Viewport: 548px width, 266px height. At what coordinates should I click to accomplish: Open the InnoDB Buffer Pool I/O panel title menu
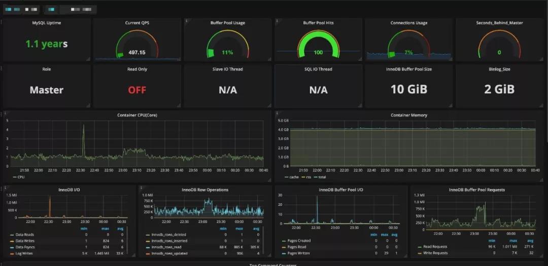[341, 190]
